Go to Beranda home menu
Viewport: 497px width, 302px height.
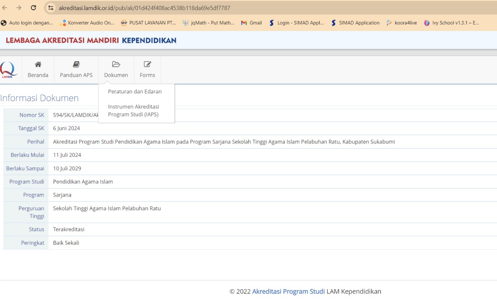[38, 70]
